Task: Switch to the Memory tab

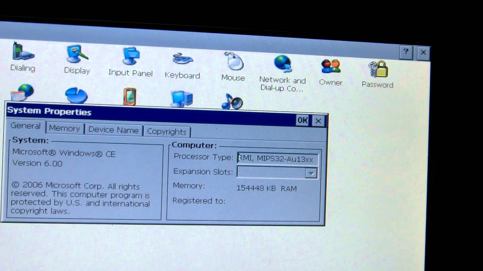Action: [64, 128]
